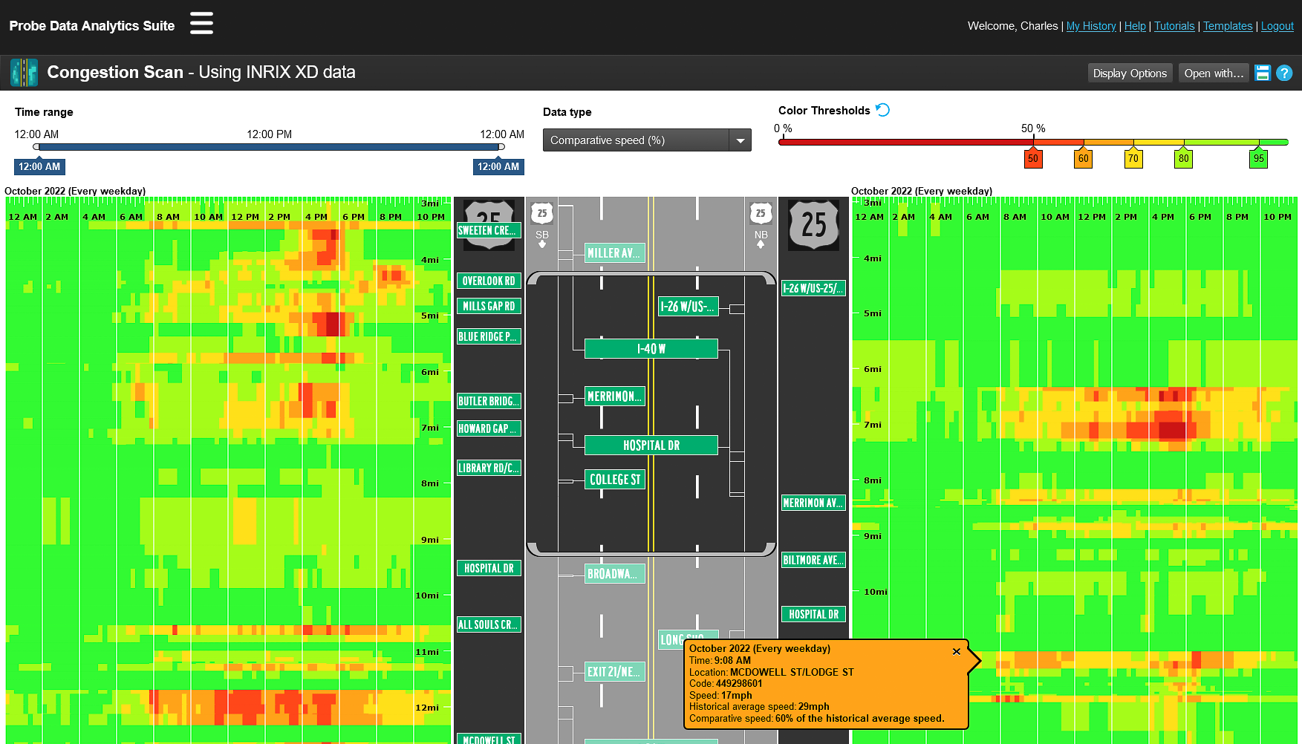Select the small 25 shield above the NB arrow
1302x744 pixels.
(x=760, y=214)
